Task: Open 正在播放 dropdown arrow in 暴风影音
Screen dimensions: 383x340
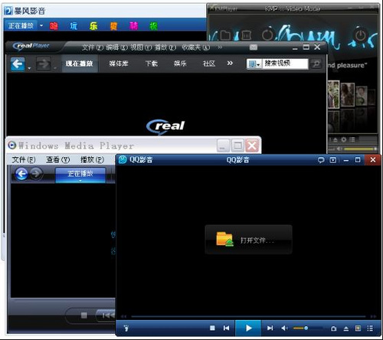Action: 41,25
